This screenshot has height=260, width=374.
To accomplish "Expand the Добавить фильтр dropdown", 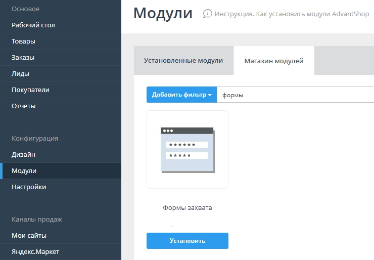I will point(181,95).
